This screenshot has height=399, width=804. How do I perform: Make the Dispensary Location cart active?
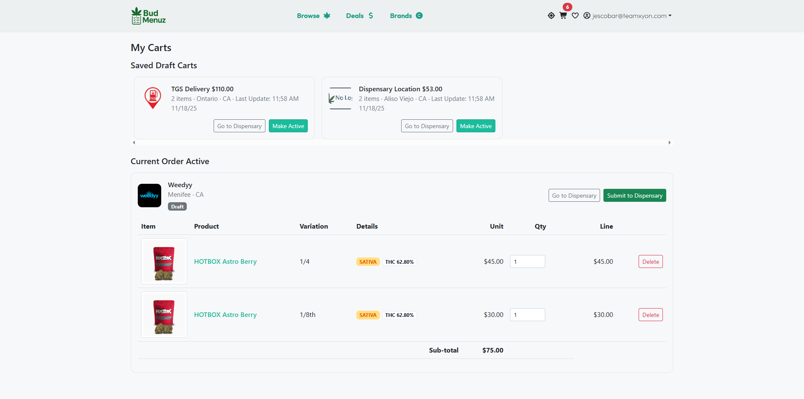476,126
